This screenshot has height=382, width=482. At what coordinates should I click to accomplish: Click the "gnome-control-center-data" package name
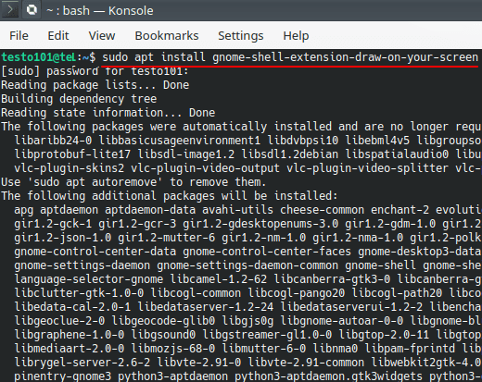point(95,252)
